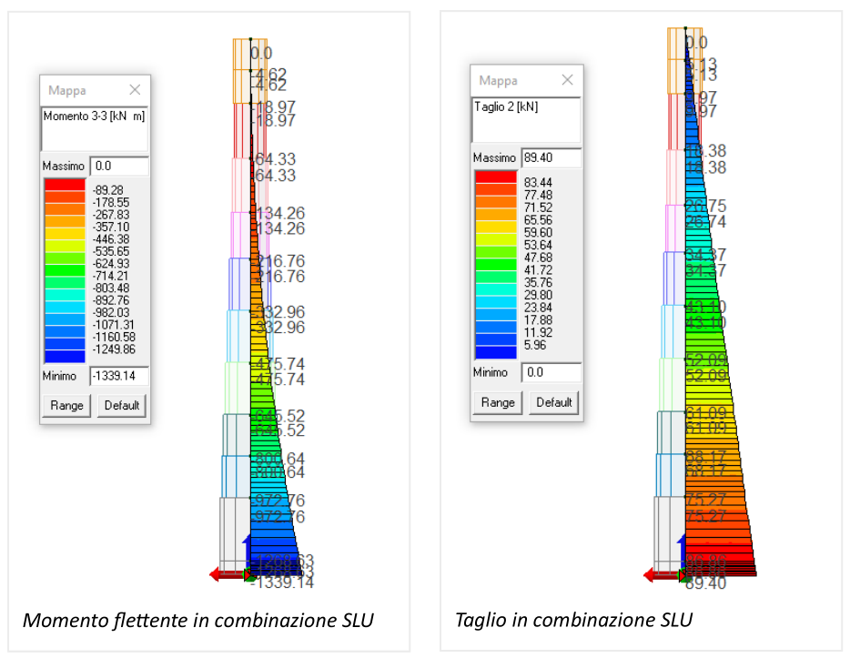This screenshot has width=850, height=658.
Task: Click Range button in Momento map panel
Action: click(66, 405)
